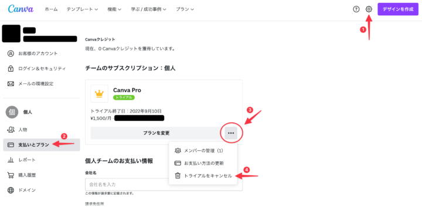Expand the 学ぶ / 成功事例 dropdown
Viewport: 422px width, 217px height.
(x=148, y=9)
